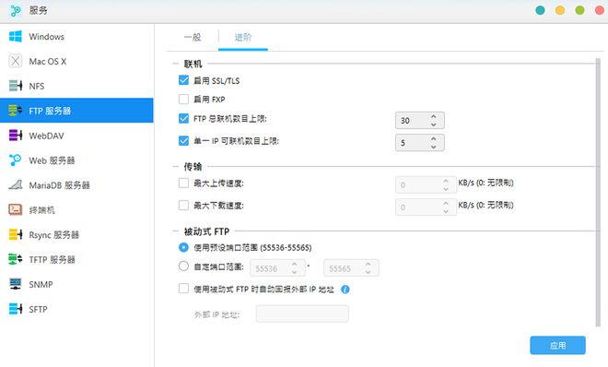Viewport: 608px width, 367px height.
Task: Enable the 最大下载速度 checkbox
Action: tap(183, 206)
